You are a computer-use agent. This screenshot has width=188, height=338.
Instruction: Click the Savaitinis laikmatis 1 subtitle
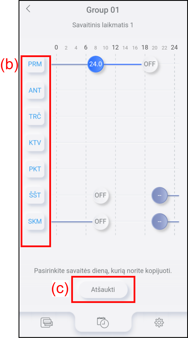coord(103,25)
